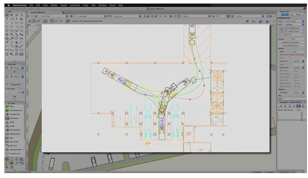Toggle visibility checkbox for saved view 4
Screen dimensions: 308x178
pos(302,120)
